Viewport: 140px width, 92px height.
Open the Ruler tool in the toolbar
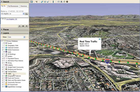[x=53, y=2]
